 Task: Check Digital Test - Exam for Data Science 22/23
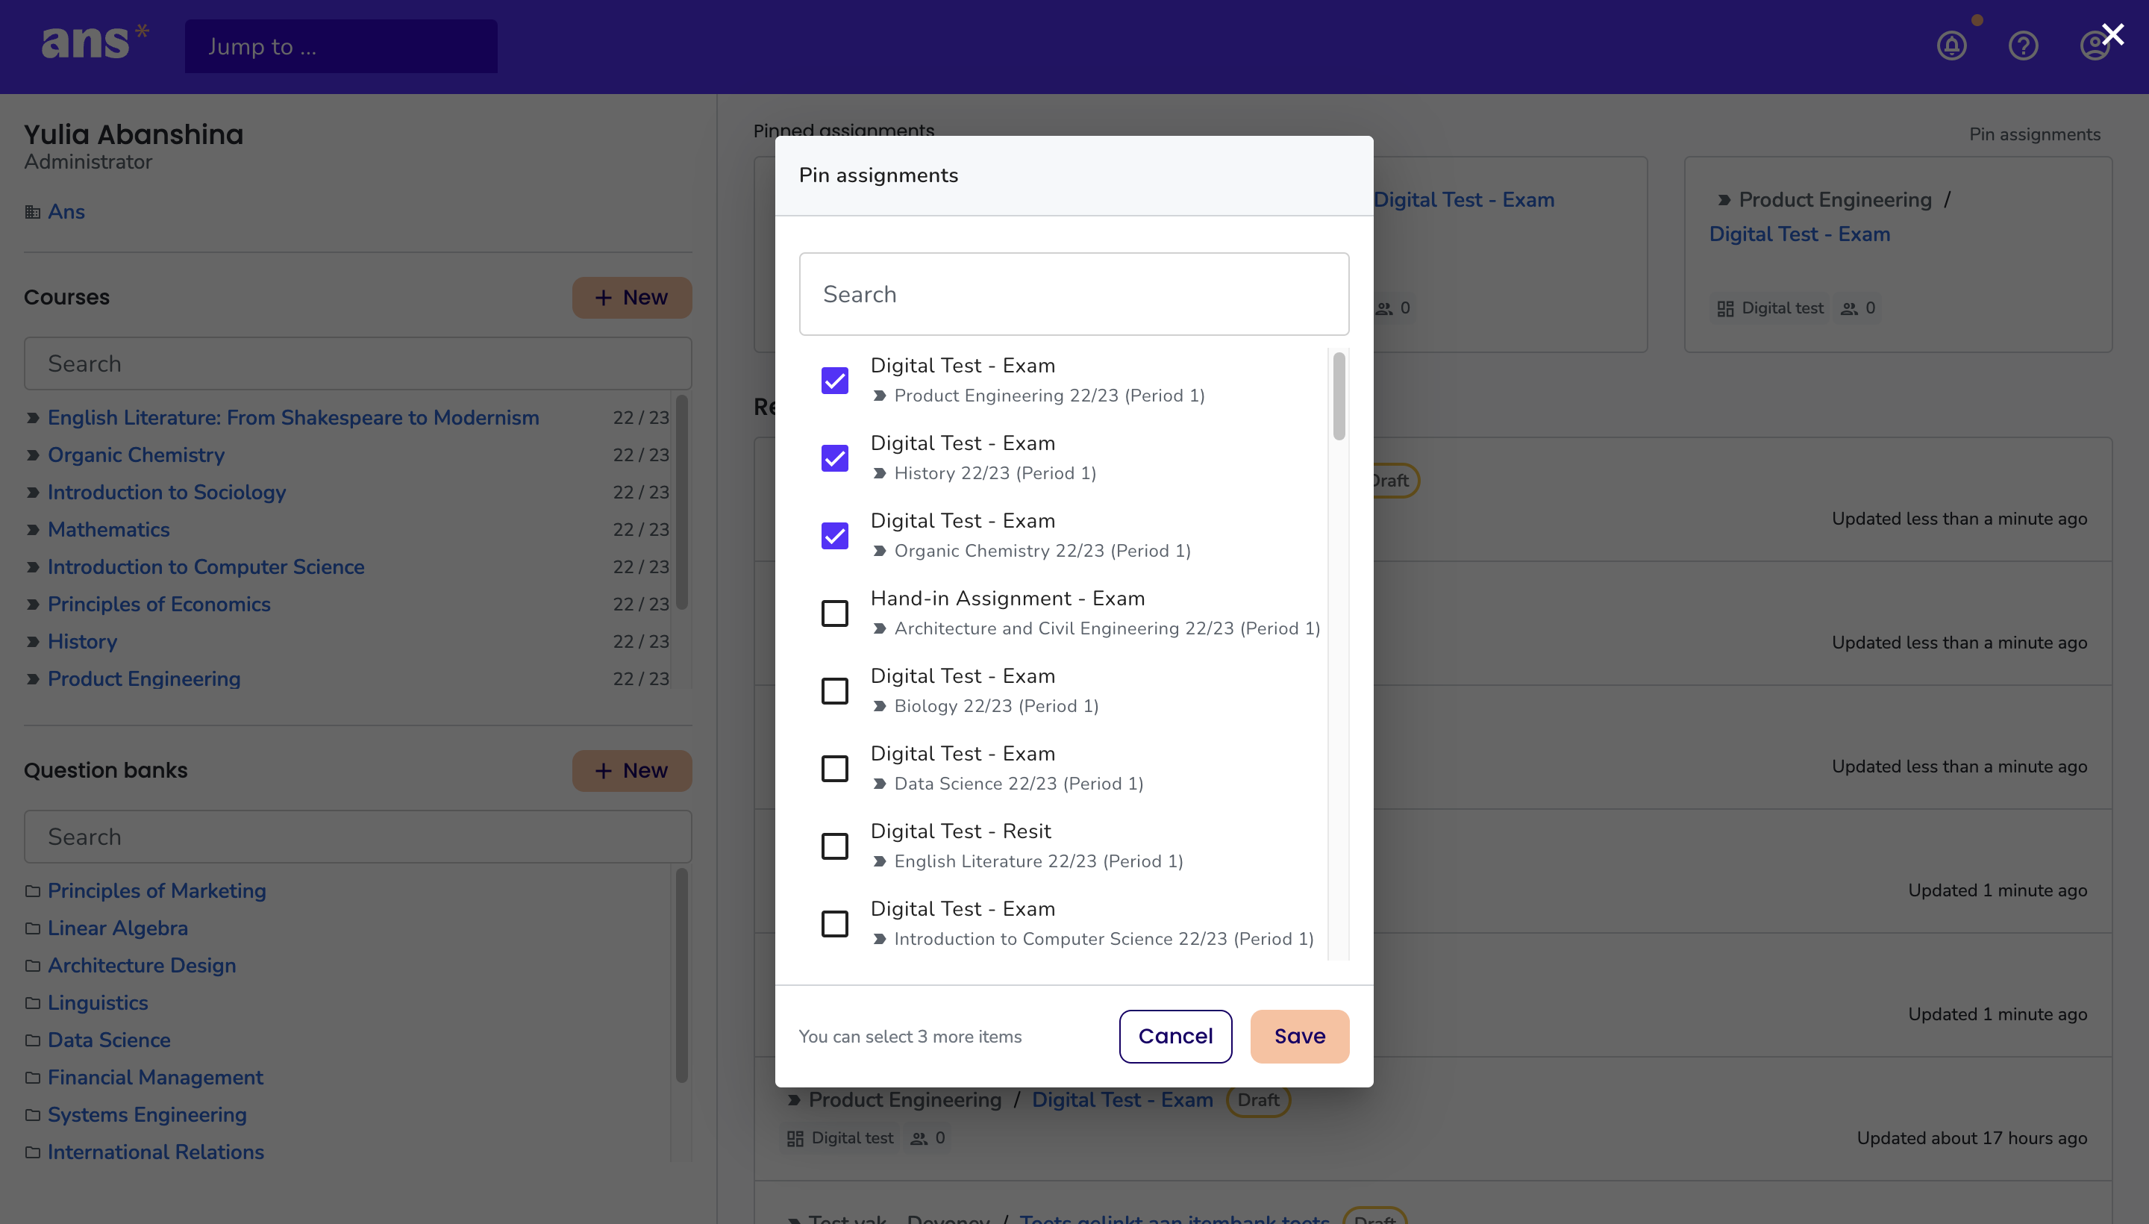pyautogui.click(x=834, y=769)
